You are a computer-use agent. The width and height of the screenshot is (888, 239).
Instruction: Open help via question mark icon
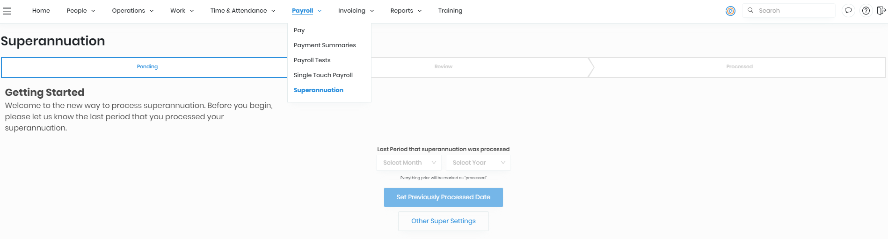click(x=866, y=11)
